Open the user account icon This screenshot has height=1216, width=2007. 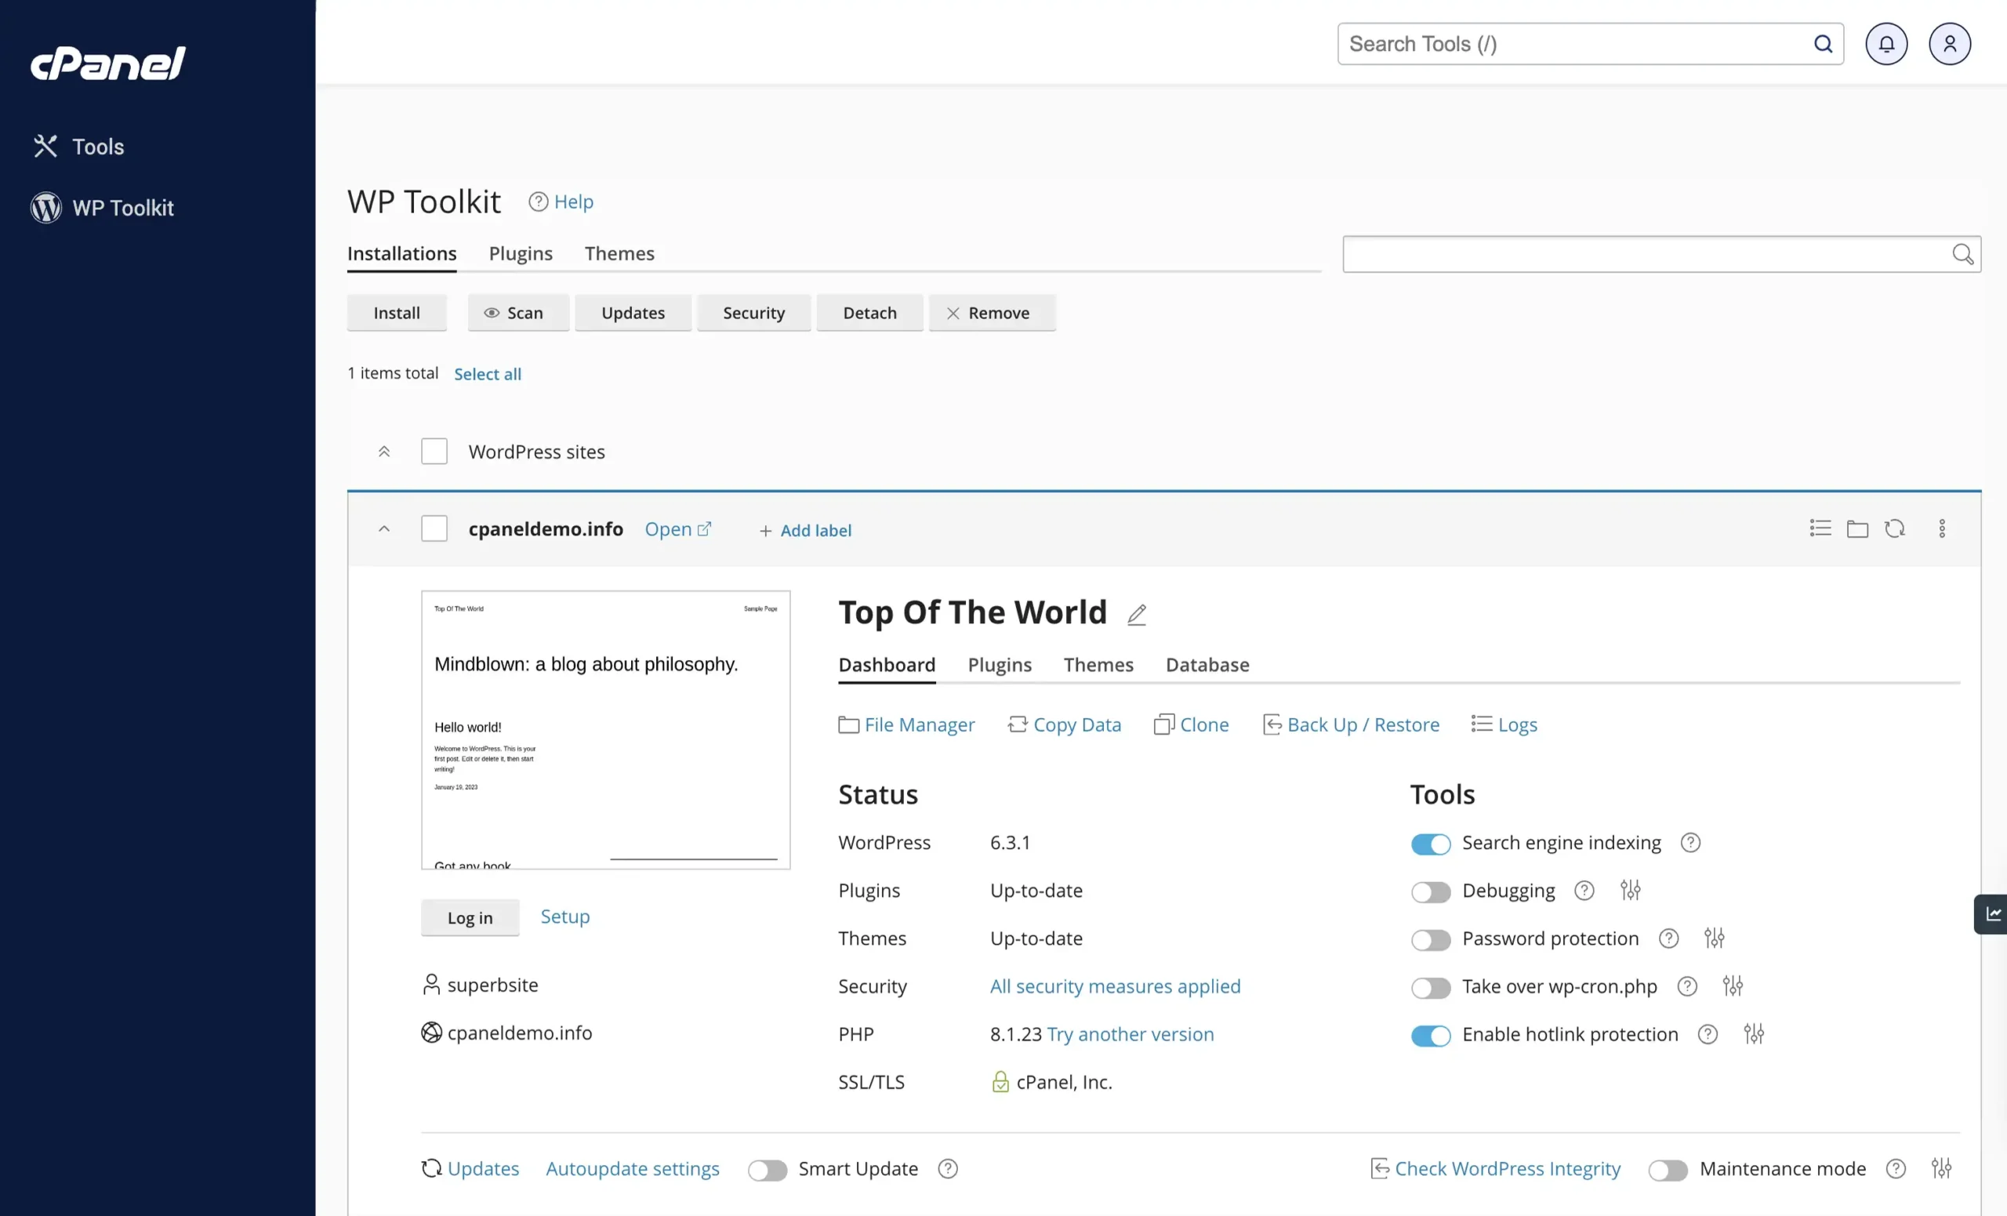coord(1949,44)
